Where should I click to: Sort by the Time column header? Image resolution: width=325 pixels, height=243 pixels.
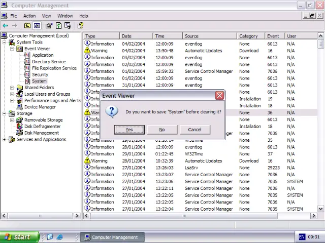click(168, 36)
